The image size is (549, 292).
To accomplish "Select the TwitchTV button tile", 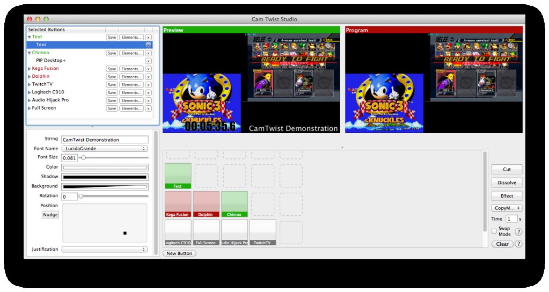I will [263, 232].
